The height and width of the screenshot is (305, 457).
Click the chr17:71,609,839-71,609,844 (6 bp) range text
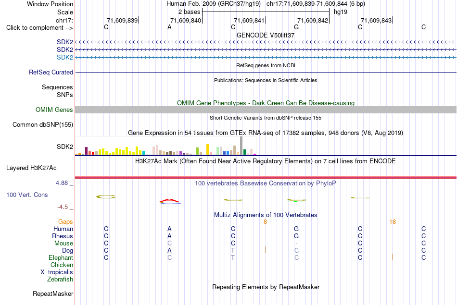point(316,4)
